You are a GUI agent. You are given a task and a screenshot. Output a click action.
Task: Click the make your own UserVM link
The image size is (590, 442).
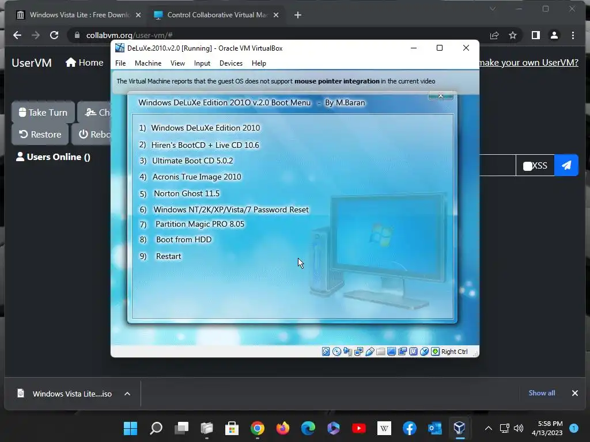click(x=528, y=62)
